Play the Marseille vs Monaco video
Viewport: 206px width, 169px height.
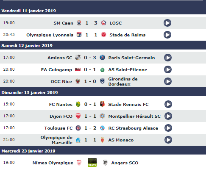(168, 140)
